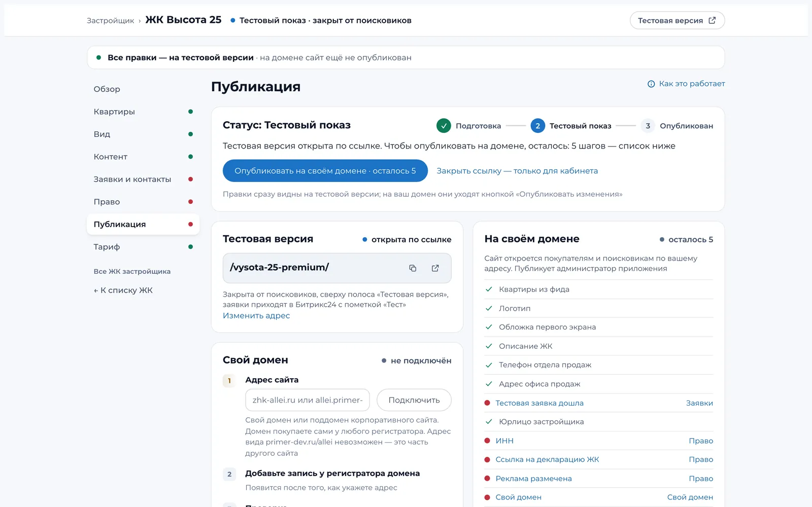Select "Публикация" sidebar item
This screenshot has width=812, height=507.
pyautogui.click(x=143, y=224)
